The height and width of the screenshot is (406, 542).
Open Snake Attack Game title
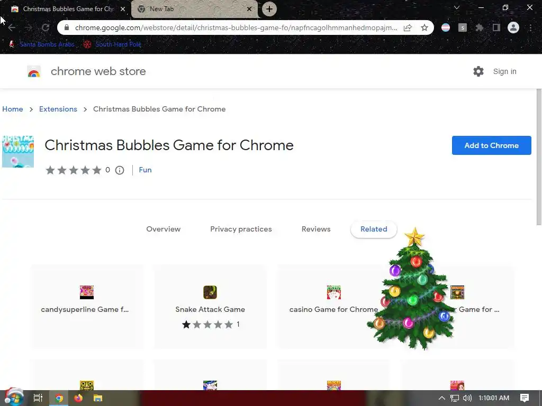tap(210, 309)
